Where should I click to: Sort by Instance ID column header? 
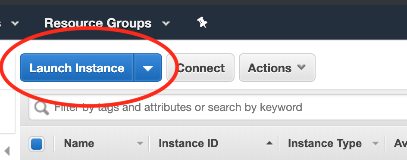188,143
